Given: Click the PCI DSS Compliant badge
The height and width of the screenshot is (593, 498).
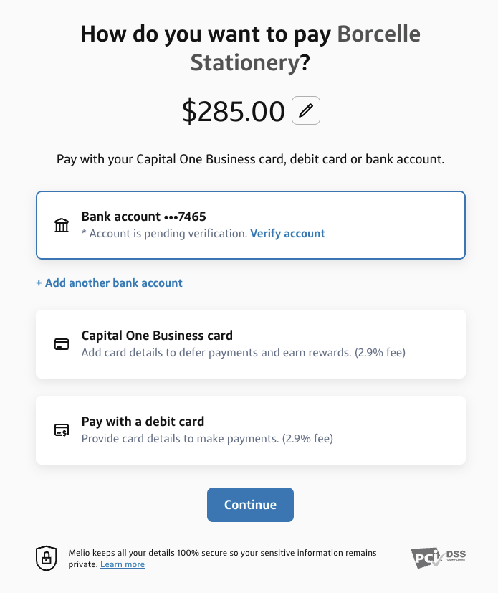Looking at the screenshot, I should click(x=437, y=557).
